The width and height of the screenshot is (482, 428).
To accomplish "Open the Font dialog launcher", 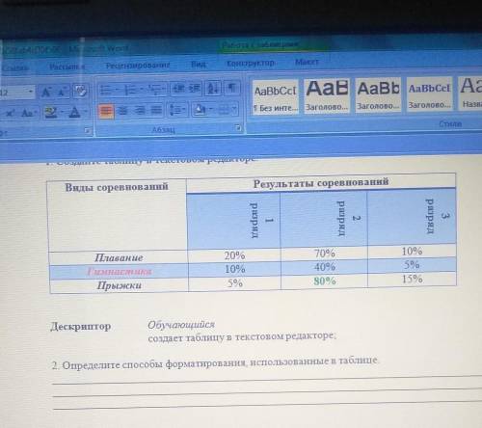I will [87, 131].
